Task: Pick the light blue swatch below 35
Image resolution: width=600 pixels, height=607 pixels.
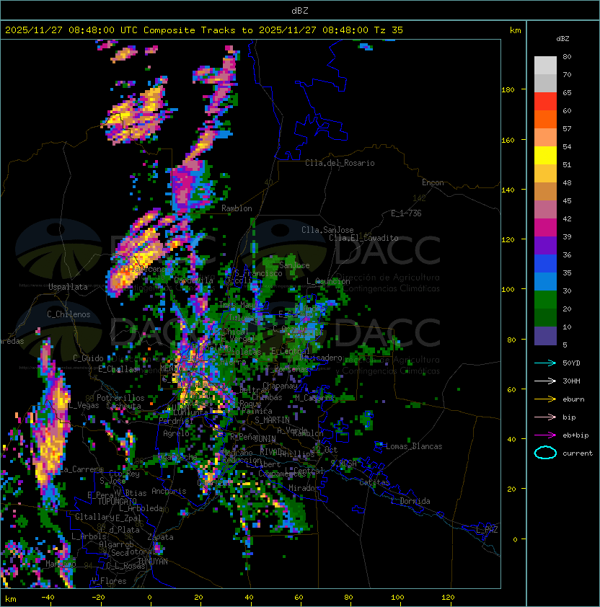Action: click(545, 282)
